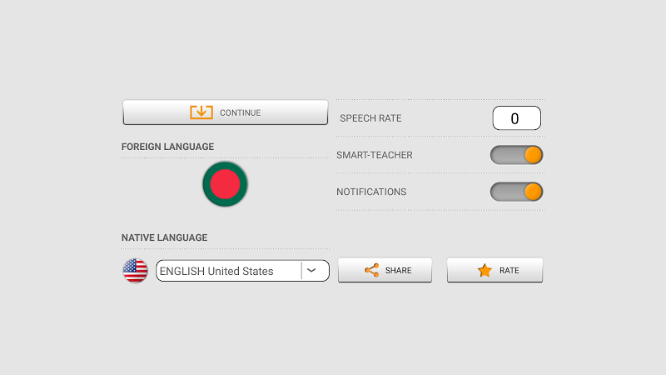The width and height of the screenshot is (666, 375).
Task: Click the United States flag icon
Action: [135, 270]
